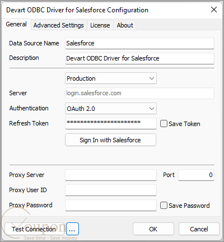The width and height of the screenshot is (224, 242).
Task: Click the Authentication label
Action: [x=29, y=108]
